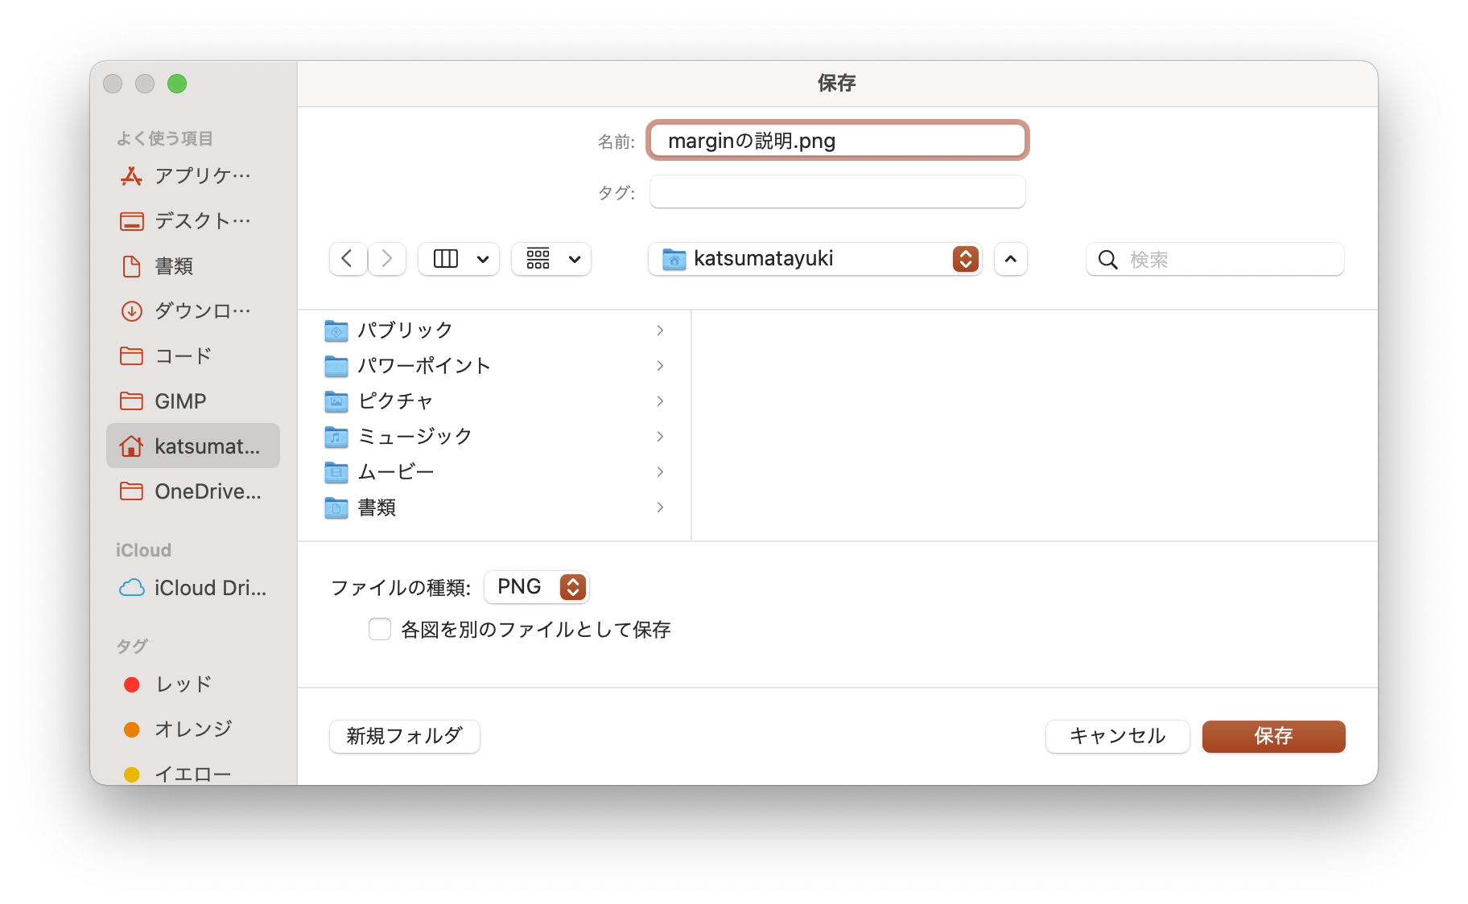Open the OneDrive sidebar folder
The image size is (1468, 904).
pyautogui.click(x=193, y=491)
